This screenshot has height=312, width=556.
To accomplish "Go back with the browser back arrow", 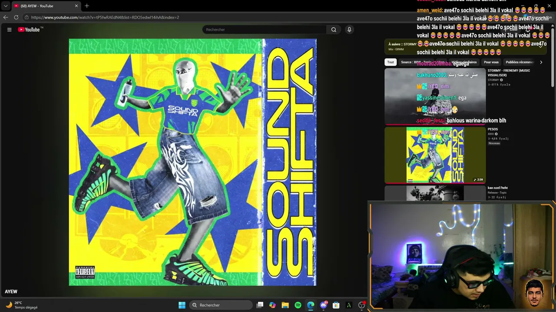I will coord(6,17).
